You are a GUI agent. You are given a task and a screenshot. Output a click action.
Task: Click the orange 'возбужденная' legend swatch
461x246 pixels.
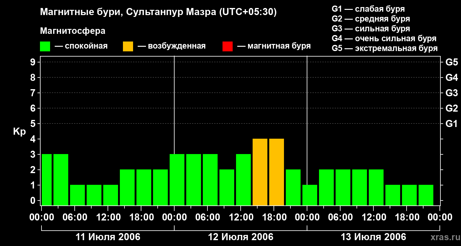128,46
